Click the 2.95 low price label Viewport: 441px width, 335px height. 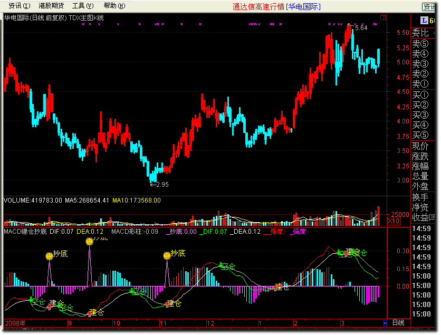(162, 185)
